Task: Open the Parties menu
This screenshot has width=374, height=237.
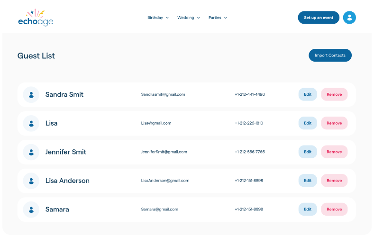Action: [218, 18]
